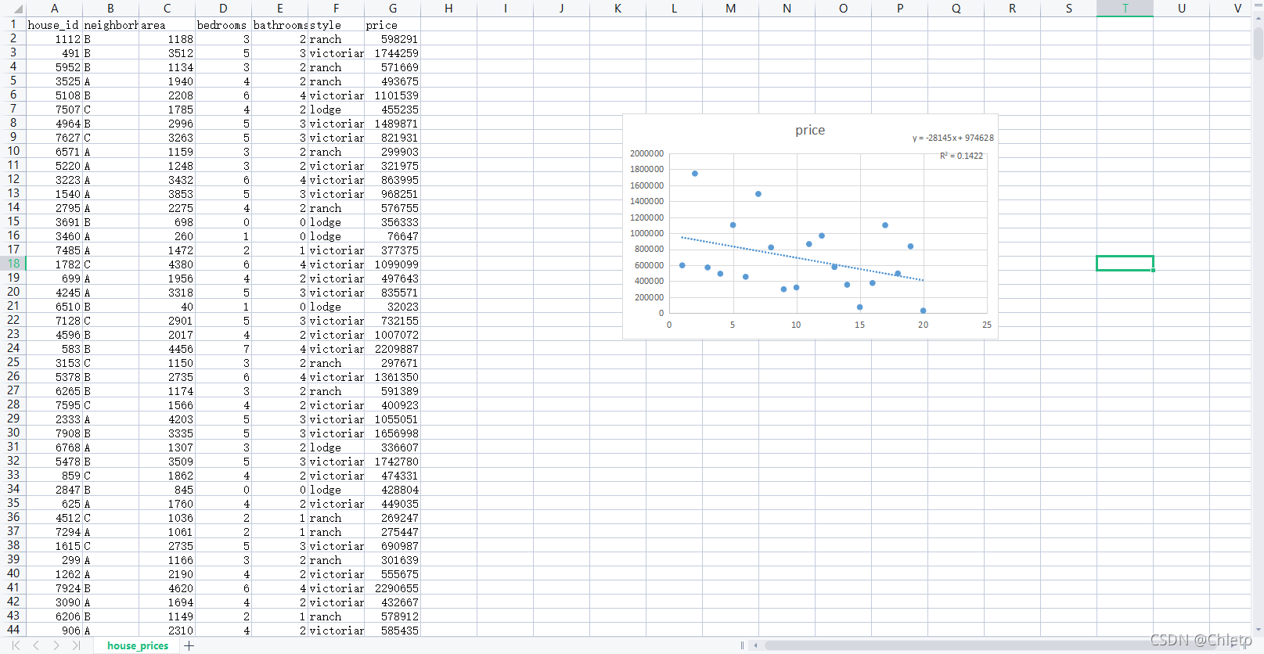
Task: Select price cell 32023
Action: 392,307
